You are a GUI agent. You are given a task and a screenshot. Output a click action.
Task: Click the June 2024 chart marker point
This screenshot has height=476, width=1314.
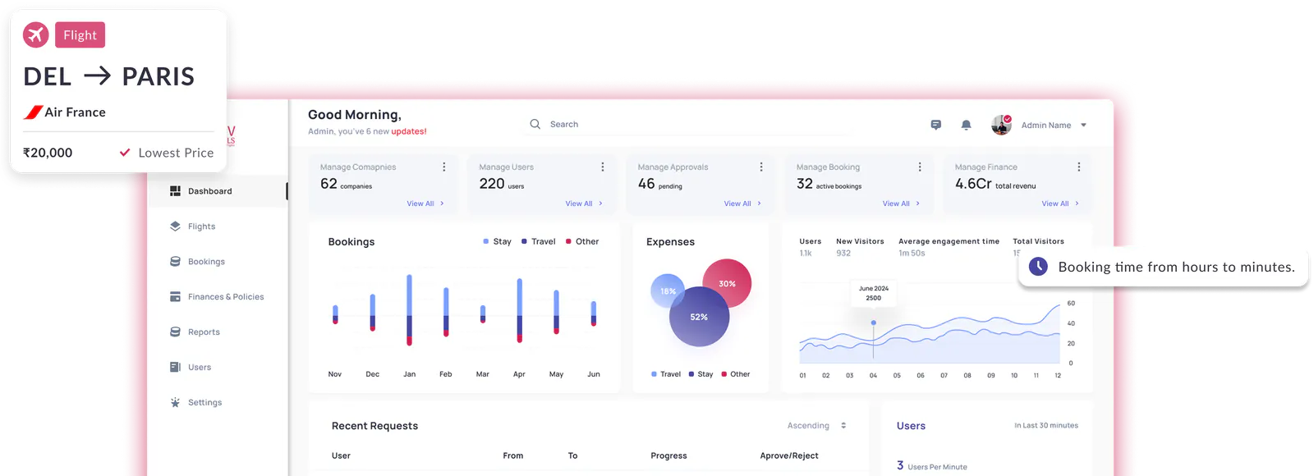click(x=873, y=323)
